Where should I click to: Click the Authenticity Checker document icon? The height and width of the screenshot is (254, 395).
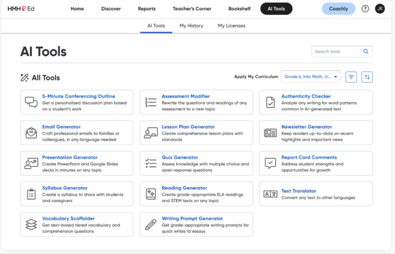pyautogui.click(x=270, y=102)
